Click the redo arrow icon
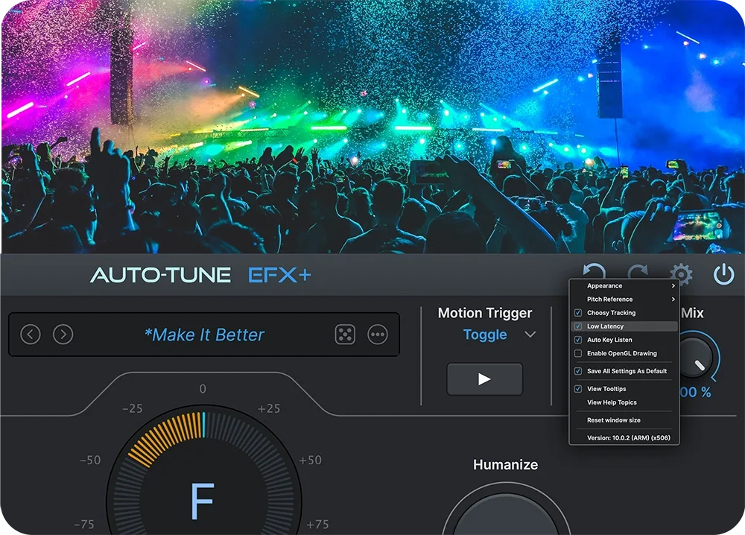 [638, 272]
